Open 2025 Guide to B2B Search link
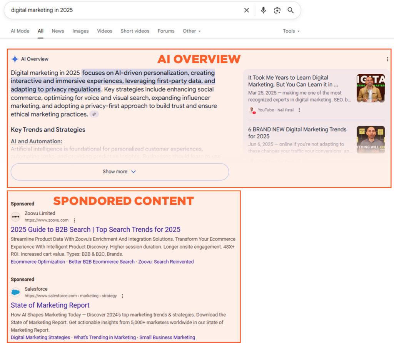 pyautogui.click(x=95, y=229)
